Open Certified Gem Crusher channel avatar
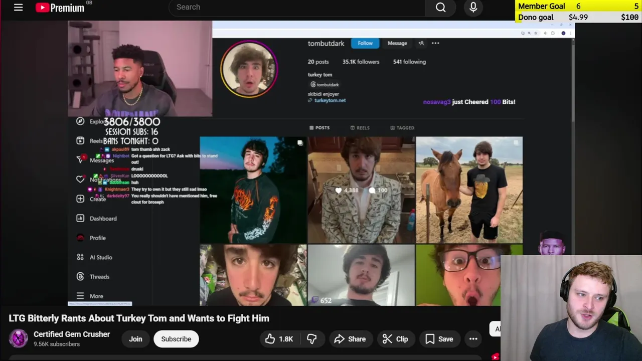 (x=19, y=338)
